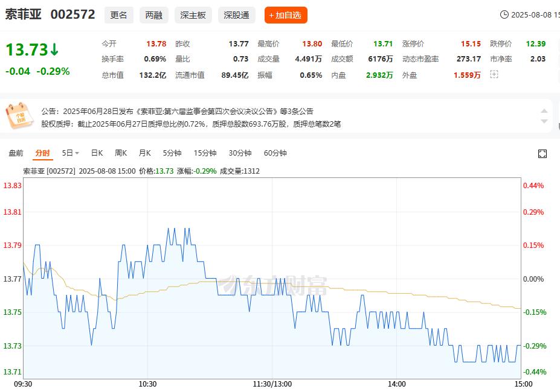Add stock via 加自选 button

286,15
